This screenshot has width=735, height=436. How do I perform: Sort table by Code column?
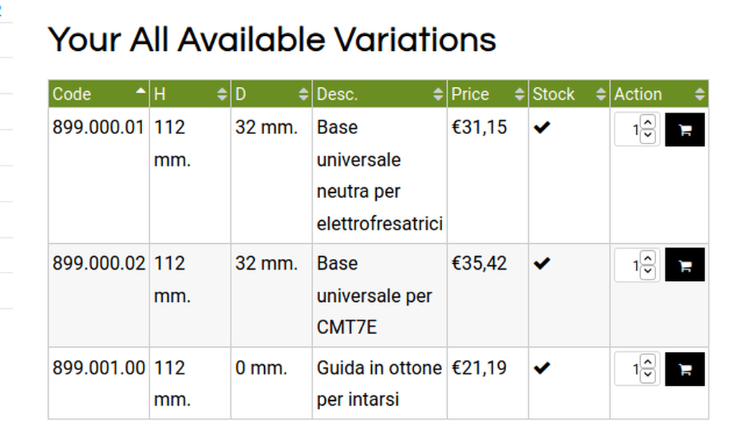click(x=99, y=94)
